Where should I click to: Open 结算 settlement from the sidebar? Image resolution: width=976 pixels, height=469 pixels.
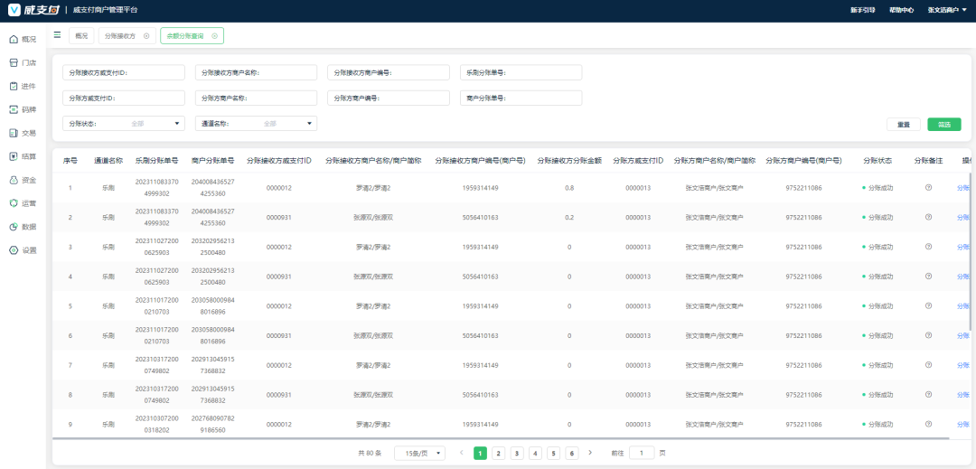22,156
